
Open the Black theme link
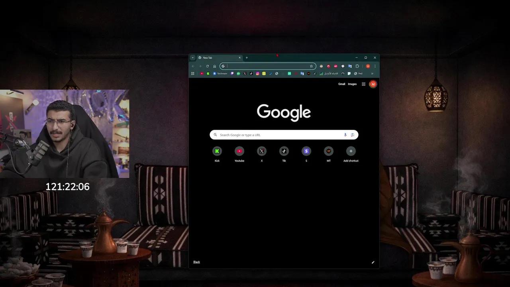click(x=196, y=262)
